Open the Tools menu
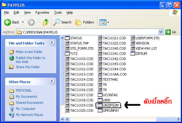The image size is (182, 123). pyautogui.click(x=58, y=12)
